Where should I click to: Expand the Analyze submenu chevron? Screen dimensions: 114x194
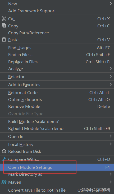(x=111, y=68)
